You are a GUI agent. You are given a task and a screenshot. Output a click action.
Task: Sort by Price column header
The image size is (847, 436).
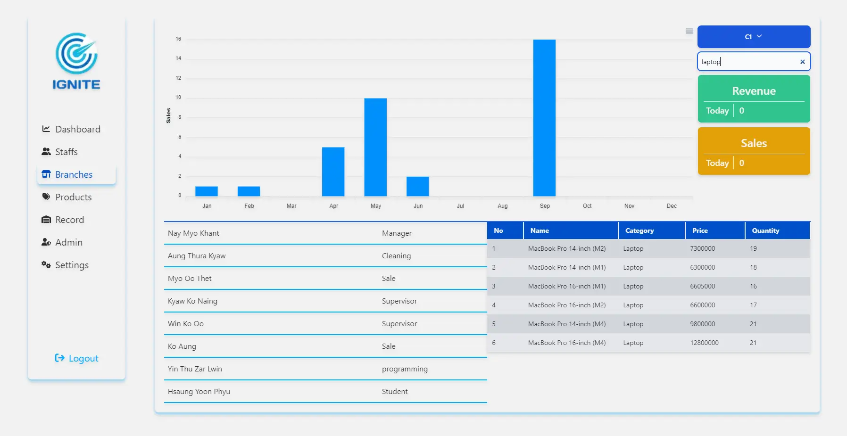pyautogui.click(x=700, y=230)
